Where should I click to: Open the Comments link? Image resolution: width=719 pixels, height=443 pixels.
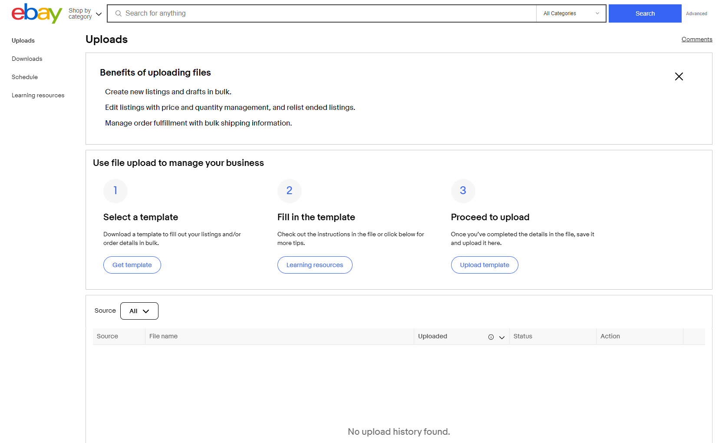(x=696, y=39)
